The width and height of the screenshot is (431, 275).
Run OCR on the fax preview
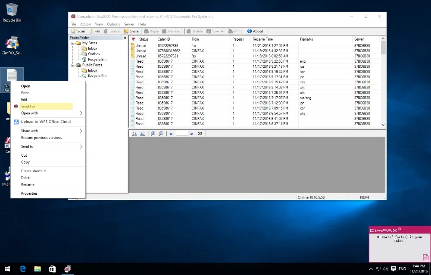(x=200, y=134)
